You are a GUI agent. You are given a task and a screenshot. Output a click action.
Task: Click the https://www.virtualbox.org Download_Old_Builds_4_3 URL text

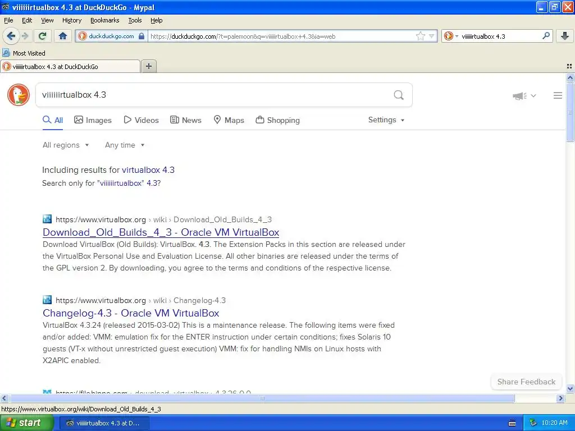click(163, 219)
